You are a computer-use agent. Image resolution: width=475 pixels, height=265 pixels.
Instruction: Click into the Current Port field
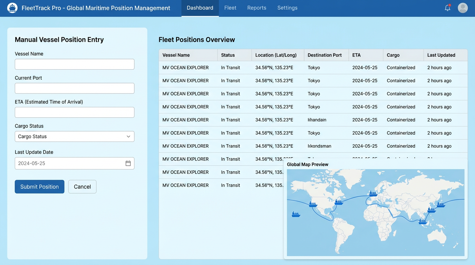(75, 88)
